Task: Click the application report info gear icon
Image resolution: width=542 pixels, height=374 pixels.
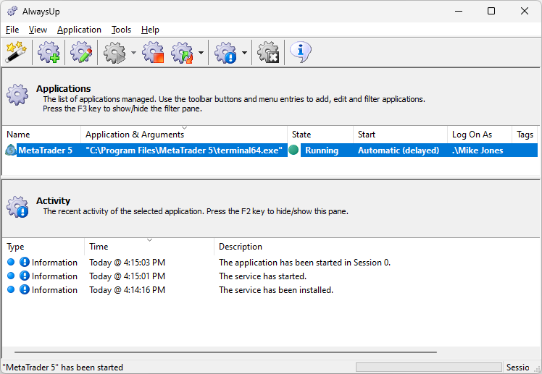Action: [225, 52]
